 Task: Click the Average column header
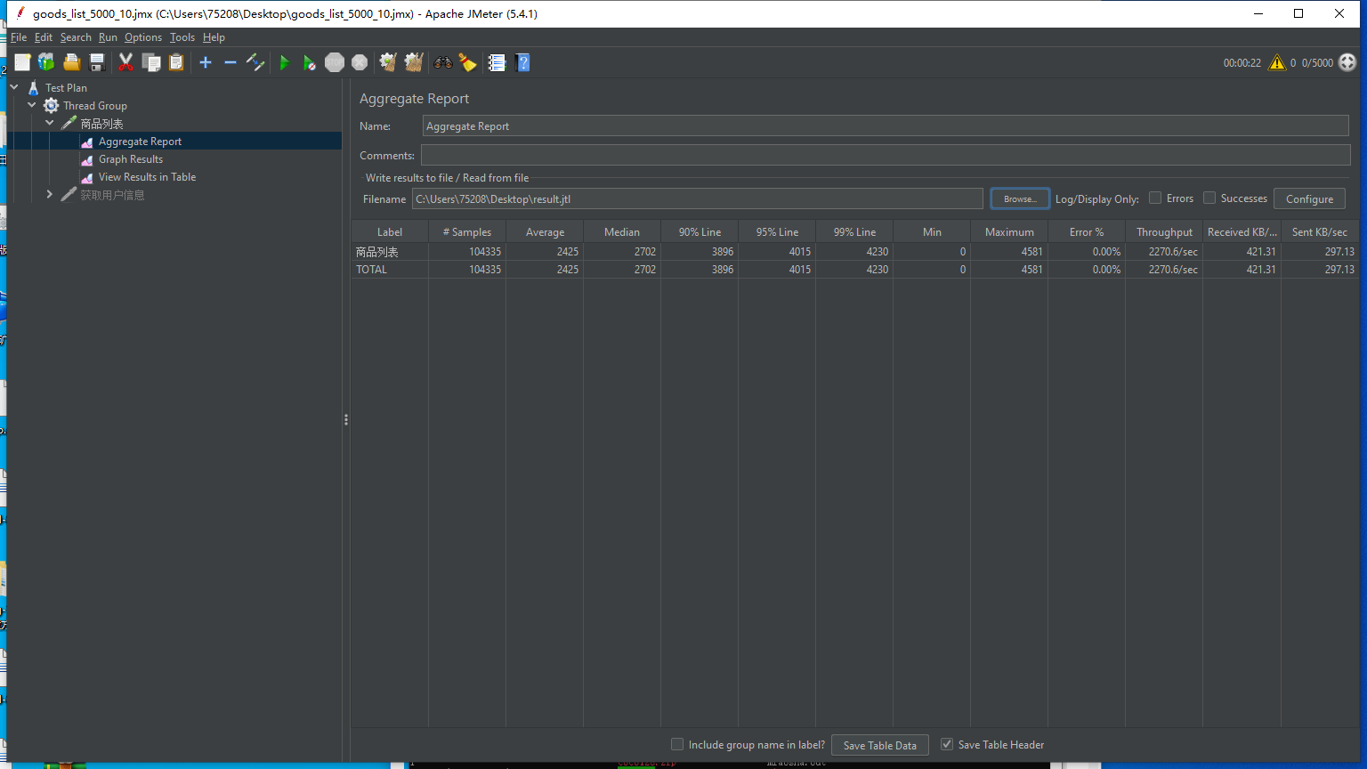click(545, 231)
